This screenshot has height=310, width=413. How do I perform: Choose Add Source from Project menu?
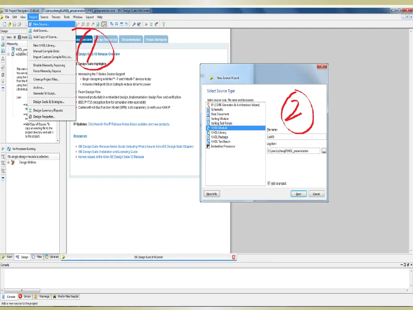(x=41, y=31)
